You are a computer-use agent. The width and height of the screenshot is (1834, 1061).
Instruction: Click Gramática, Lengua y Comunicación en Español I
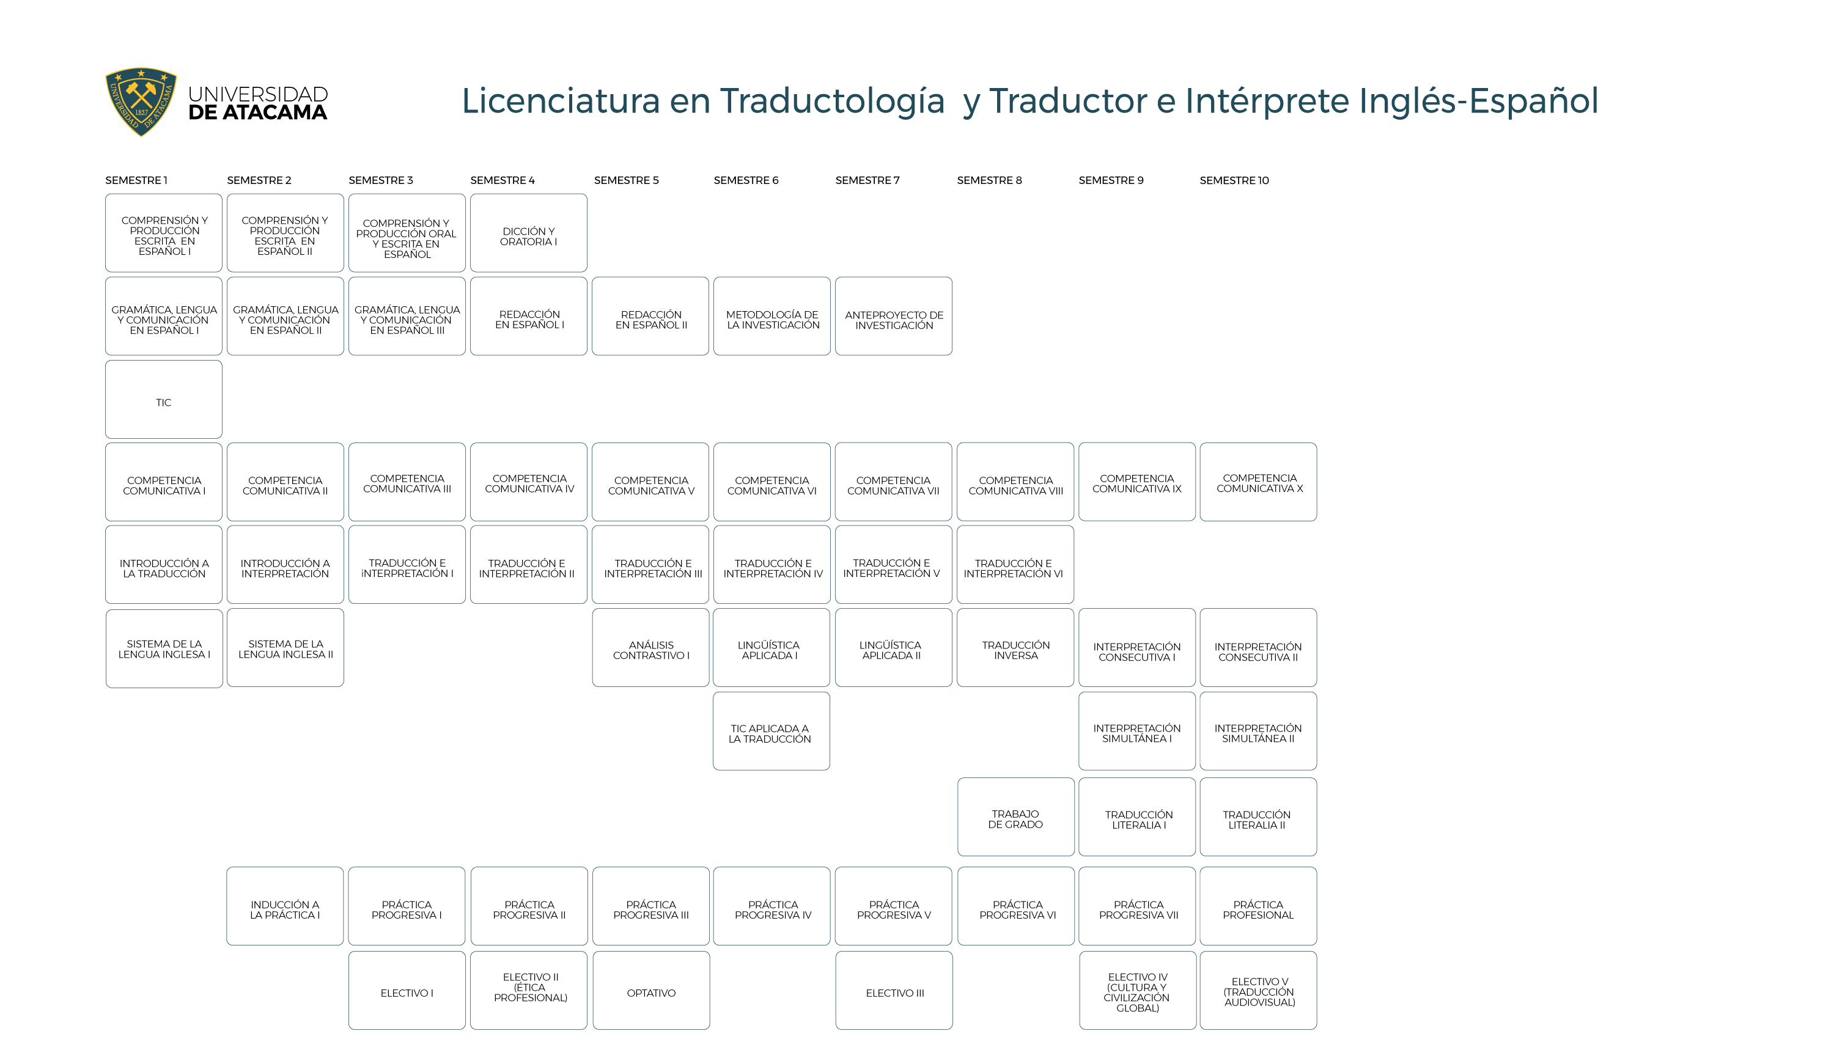click(x=164, y=316)
